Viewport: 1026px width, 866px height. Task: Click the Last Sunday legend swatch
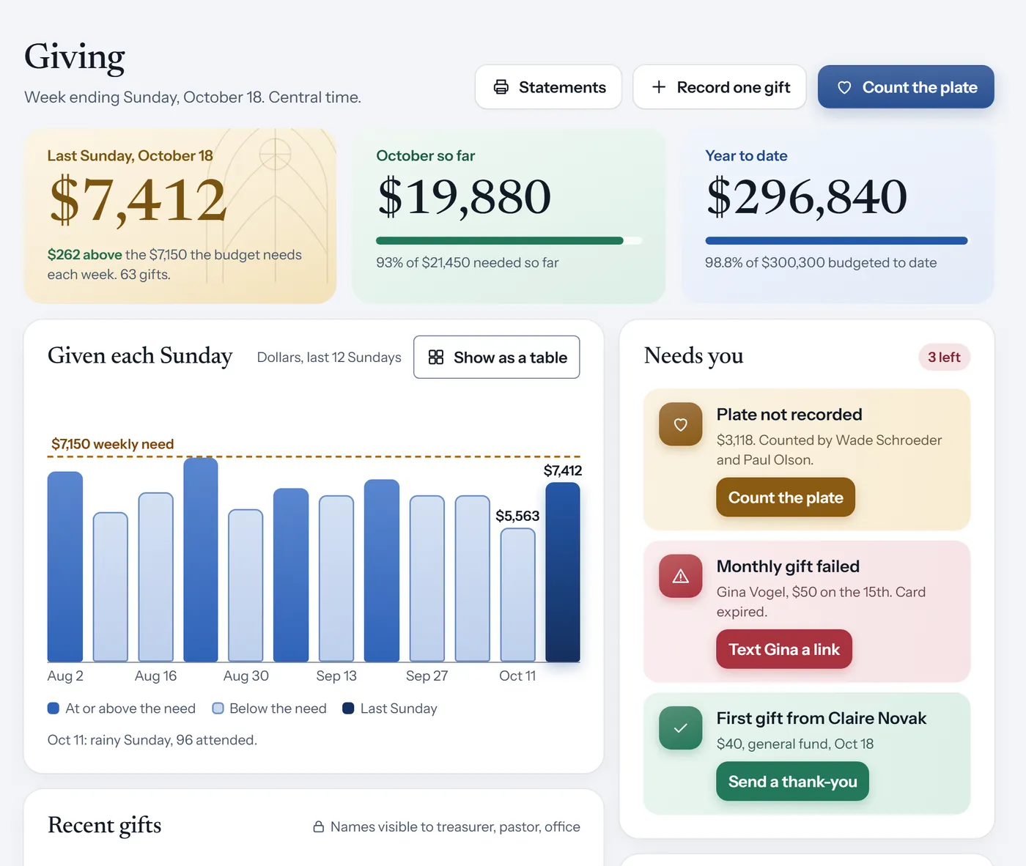(x=348, y=708)
